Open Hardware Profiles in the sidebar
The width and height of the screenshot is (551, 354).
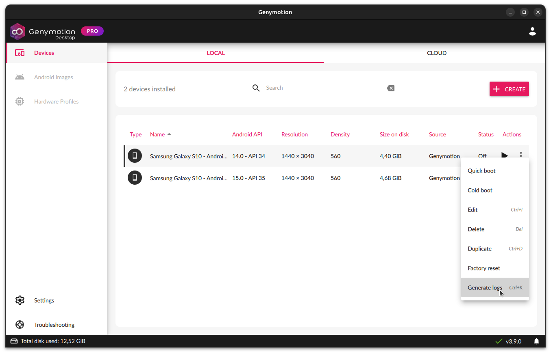(57, 101)
